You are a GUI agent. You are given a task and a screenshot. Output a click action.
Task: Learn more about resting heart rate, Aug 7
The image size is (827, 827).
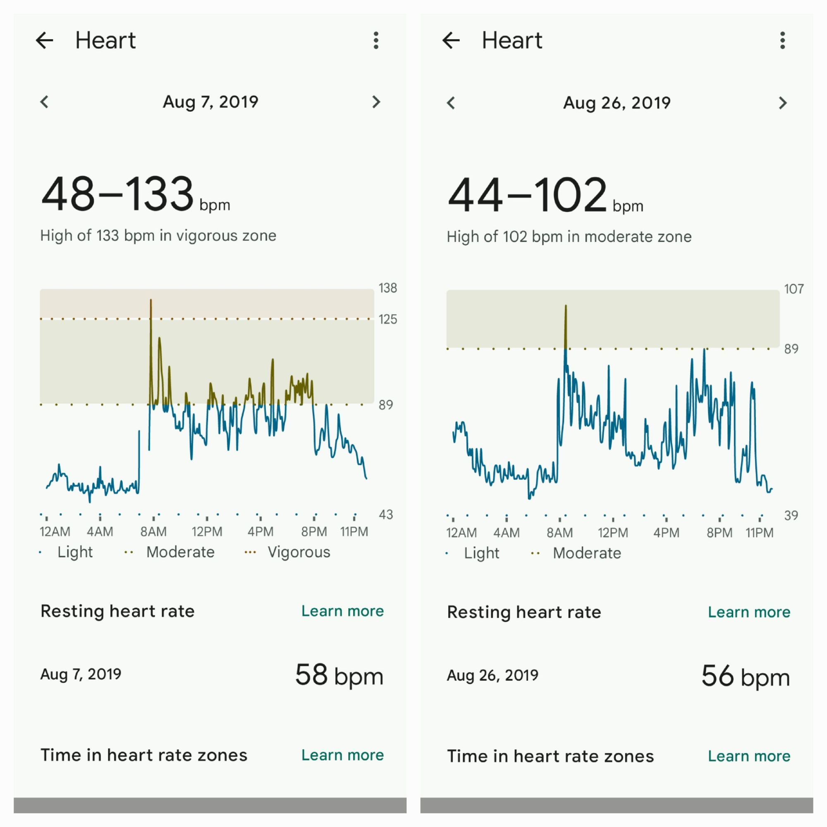(x=342, y=611)
